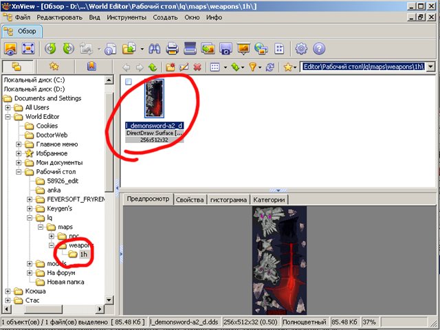The height and width of the screenshot is (330, 440).
Task: Open the image viewer toolbar icon
Action: pos(10,49)
